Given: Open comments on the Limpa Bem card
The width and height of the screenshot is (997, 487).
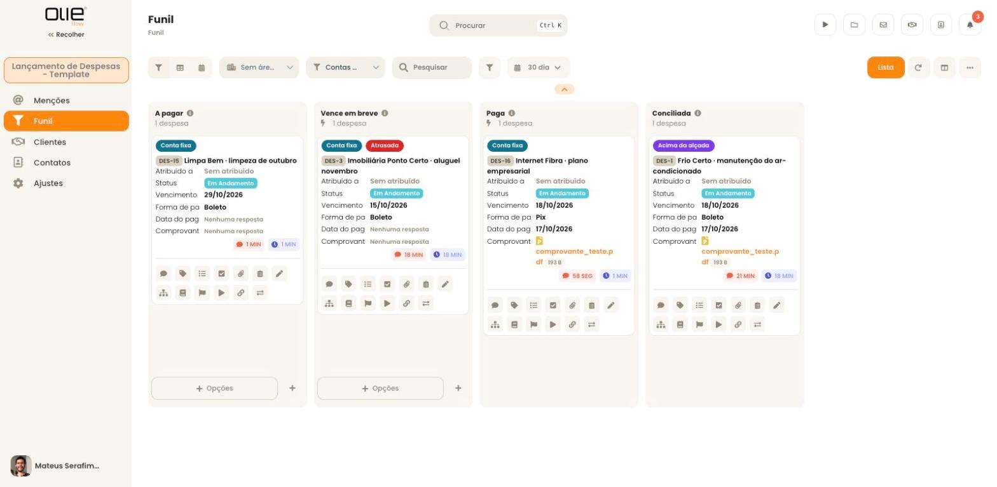Looking at the screenshot, I should (163, 274).
